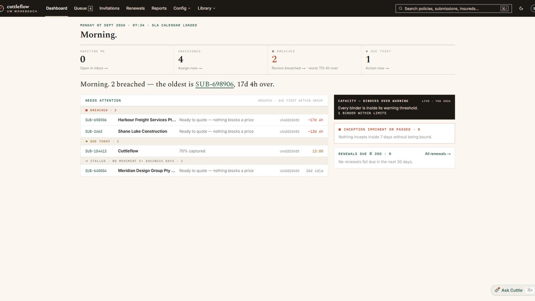This screenshot has width=535, height=301.
Task: Follow the 'Action now' link
Action: tap(377, 68)
